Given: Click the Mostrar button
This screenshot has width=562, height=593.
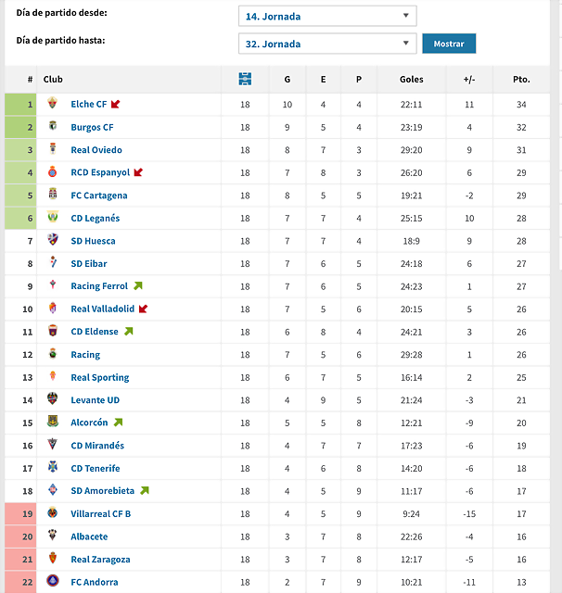Looking at the screenshot, I should tap(449, 44).
